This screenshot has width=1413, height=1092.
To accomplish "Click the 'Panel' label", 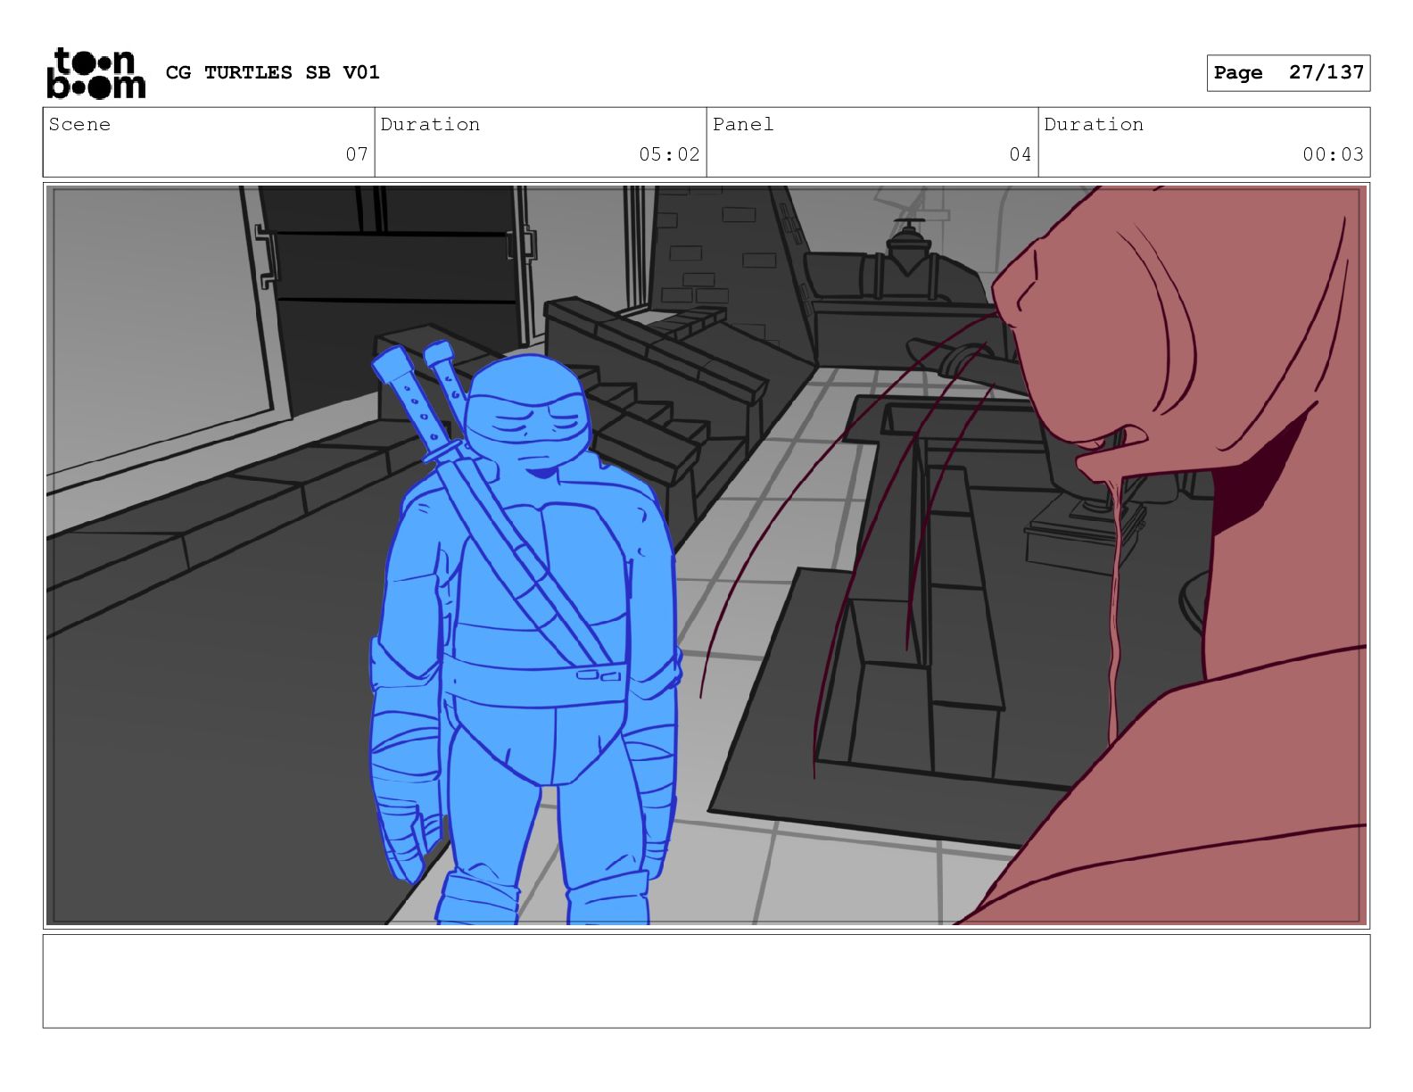I will pyautogui.click(x=743, y=125).
